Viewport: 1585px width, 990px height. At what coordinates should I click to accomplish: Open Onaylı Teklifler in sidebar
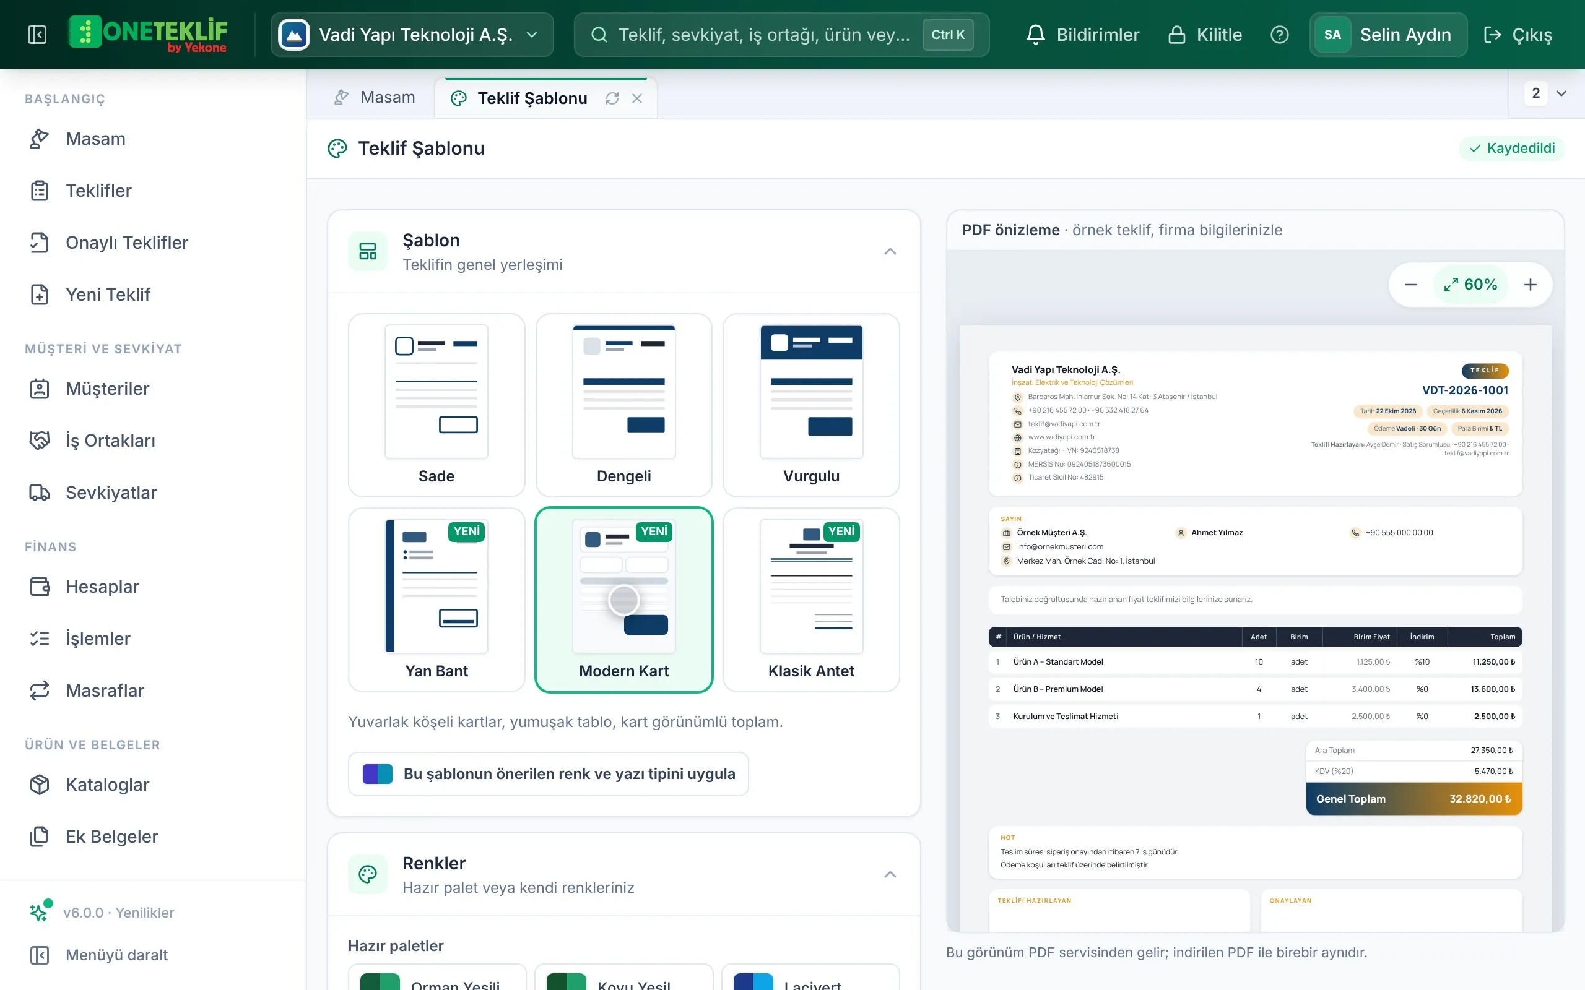point(154,243)
